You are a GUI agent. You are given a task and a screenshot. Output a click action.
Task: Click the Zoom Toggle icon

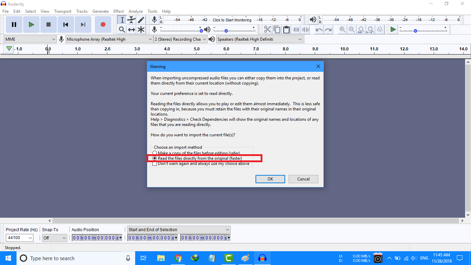point(380,30)
